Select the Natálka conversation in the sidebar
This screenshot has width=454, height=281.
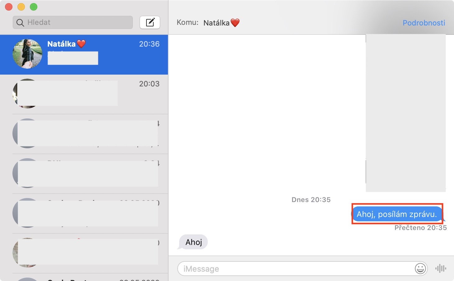(x=84, y=55)
